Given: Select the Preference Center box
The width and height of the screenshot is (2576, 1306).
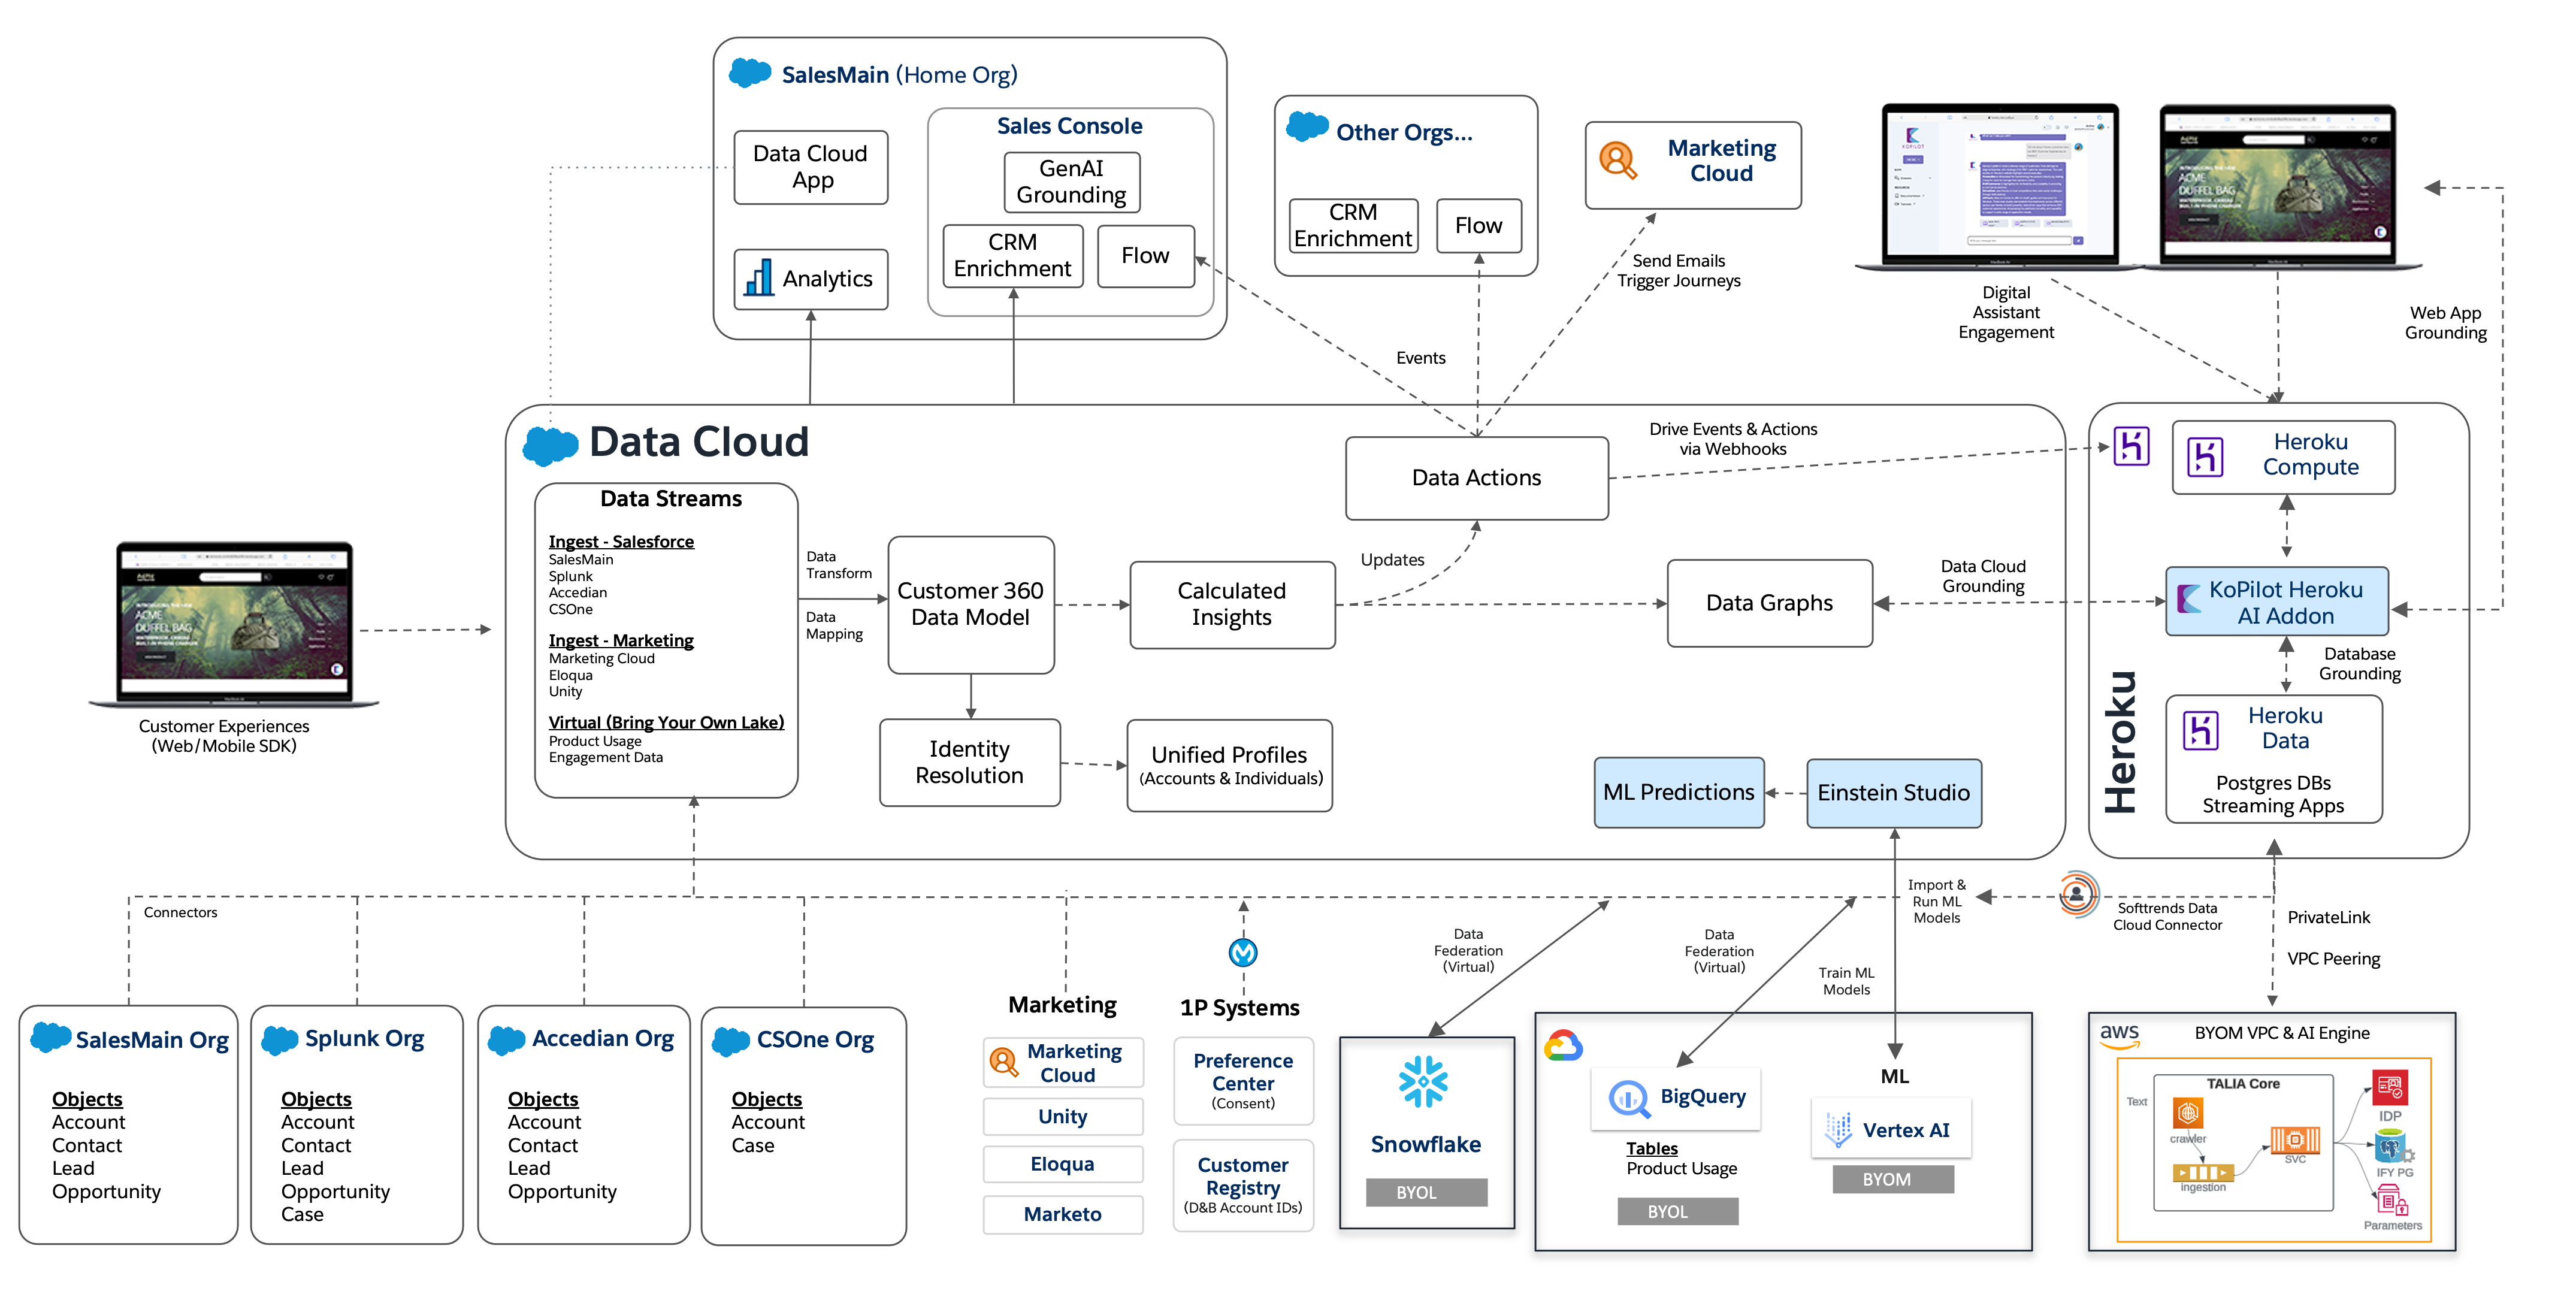Looking at the screenshot, I should pos(1243,1080).
